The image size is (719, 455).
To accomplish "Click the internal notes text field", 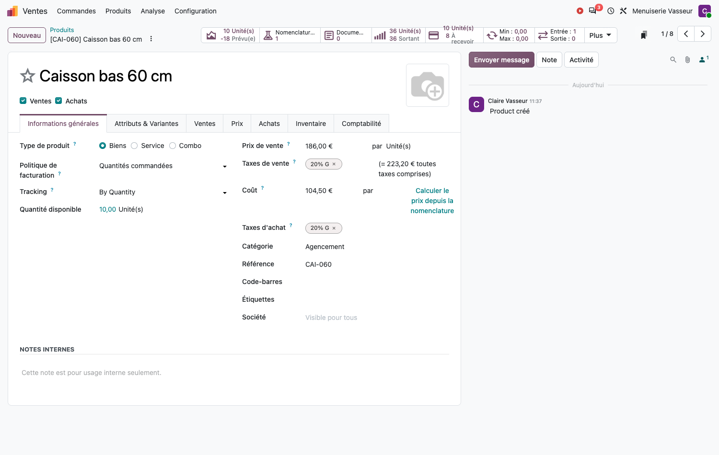I will [234, 373].
